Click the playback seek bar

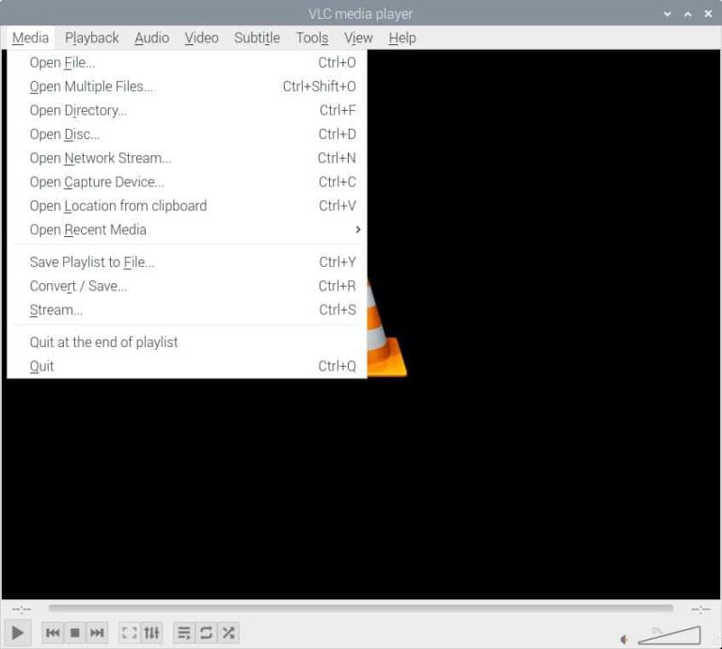[360, 609]
